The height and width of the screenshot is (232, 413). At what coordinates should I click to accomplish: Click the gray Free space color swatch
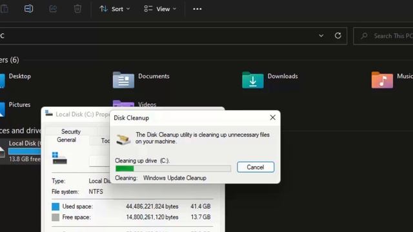coord(55,217)
